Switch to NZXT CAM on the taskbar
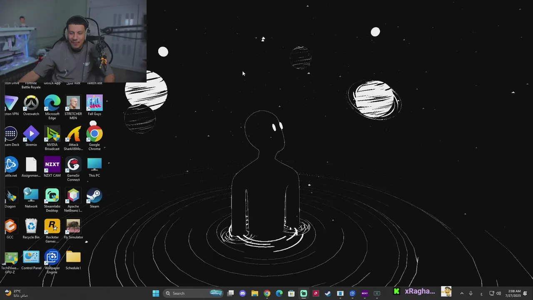Viewport: 533px width, 300px height. point(365,293)
